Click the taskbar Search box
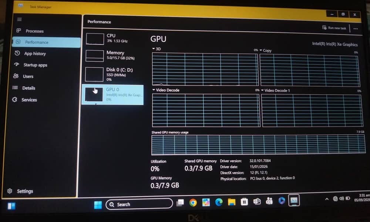Viewport: 370px width, 222px height. (139, 204)
